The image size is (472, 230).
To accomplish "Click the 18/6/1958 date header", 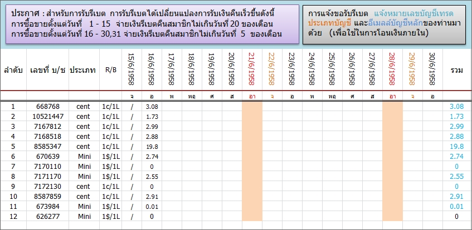I will tap(192, 69).
